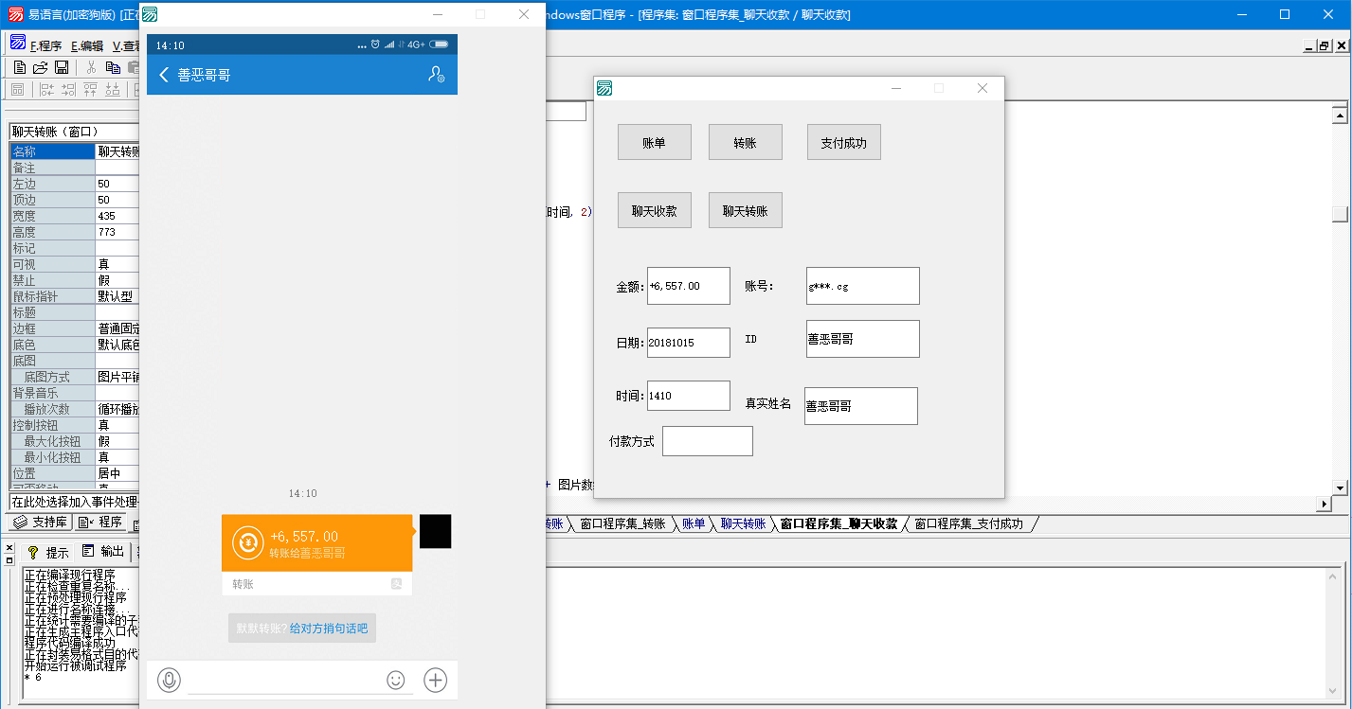
Task: Open the event handler selection dropdown
Action: (74, 502)
